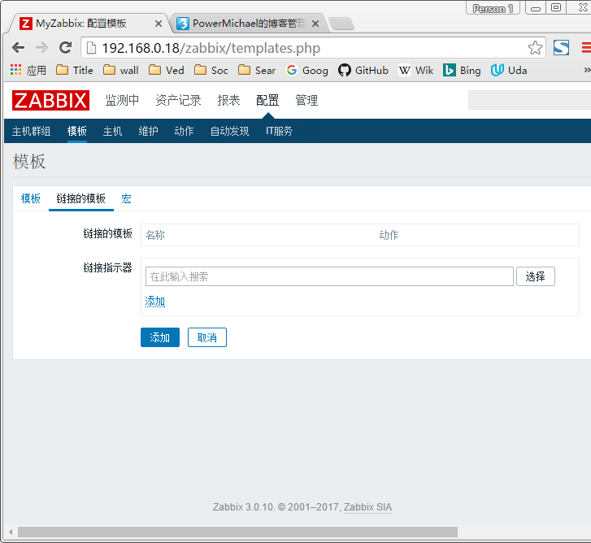591x543 pixels.
Task: Open the Udacity bookmark
Action: (x=509, y=70)
